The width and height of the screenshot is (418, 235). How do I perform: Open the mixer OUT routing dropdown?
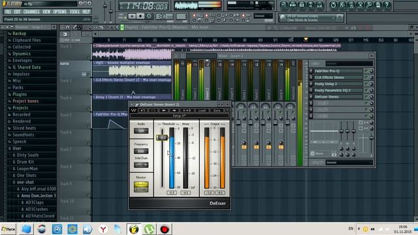tap(349, 163)
